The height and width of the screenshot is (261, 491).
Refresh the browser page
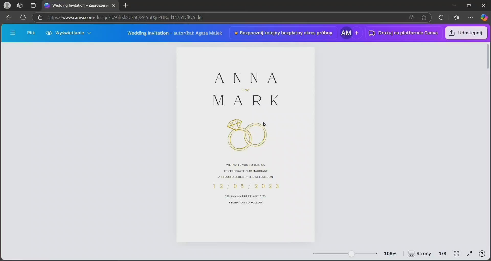pos(23,17)
